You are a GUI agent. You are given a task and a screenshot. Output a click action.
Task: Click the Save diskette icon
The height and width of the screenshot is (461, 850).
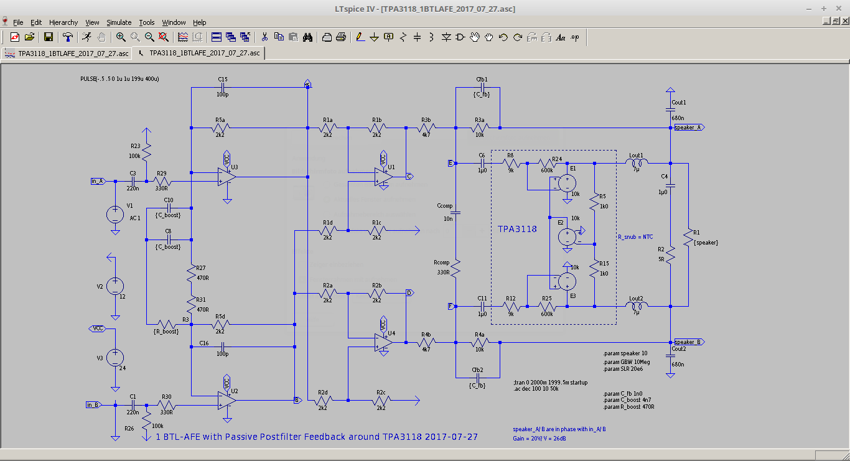(x=49, y=37)
